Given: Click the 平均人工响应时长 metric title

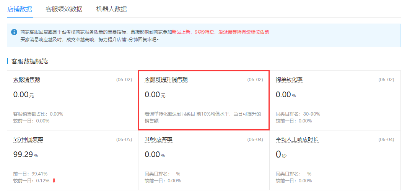Looking at the screenshot, I should tap(297, 139).
